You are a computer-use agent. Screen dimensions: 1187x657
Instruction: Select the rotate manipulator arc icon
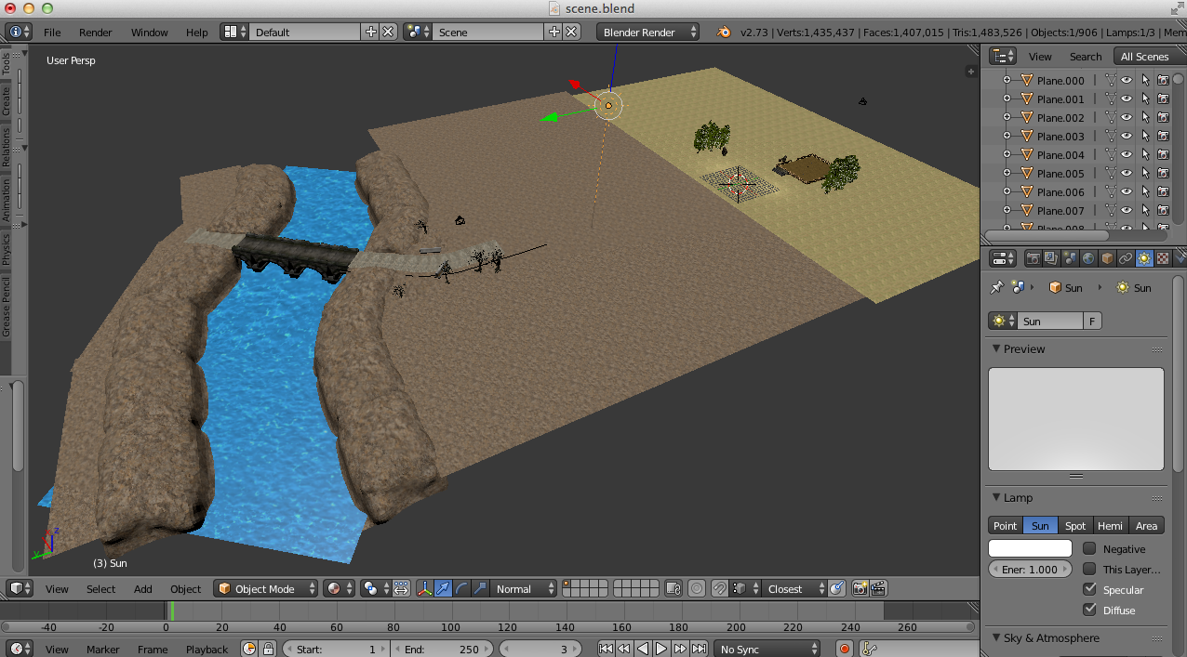click(x=461, y=588)
